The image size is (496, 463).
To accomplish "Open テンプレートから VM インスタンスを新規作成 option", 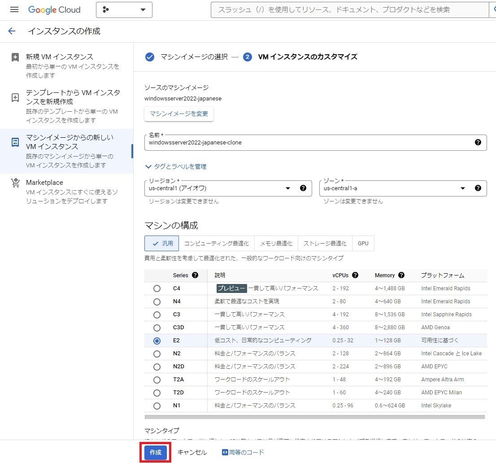I will click(66, 106).
